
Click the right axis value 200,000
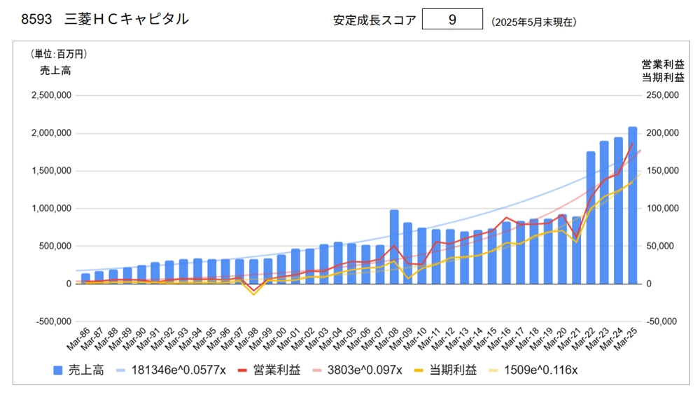(x=662, y=133)
